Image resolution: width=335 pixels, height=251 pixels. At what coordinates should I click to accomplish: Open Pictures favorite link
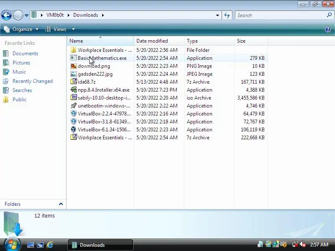[x=21, y=62]
